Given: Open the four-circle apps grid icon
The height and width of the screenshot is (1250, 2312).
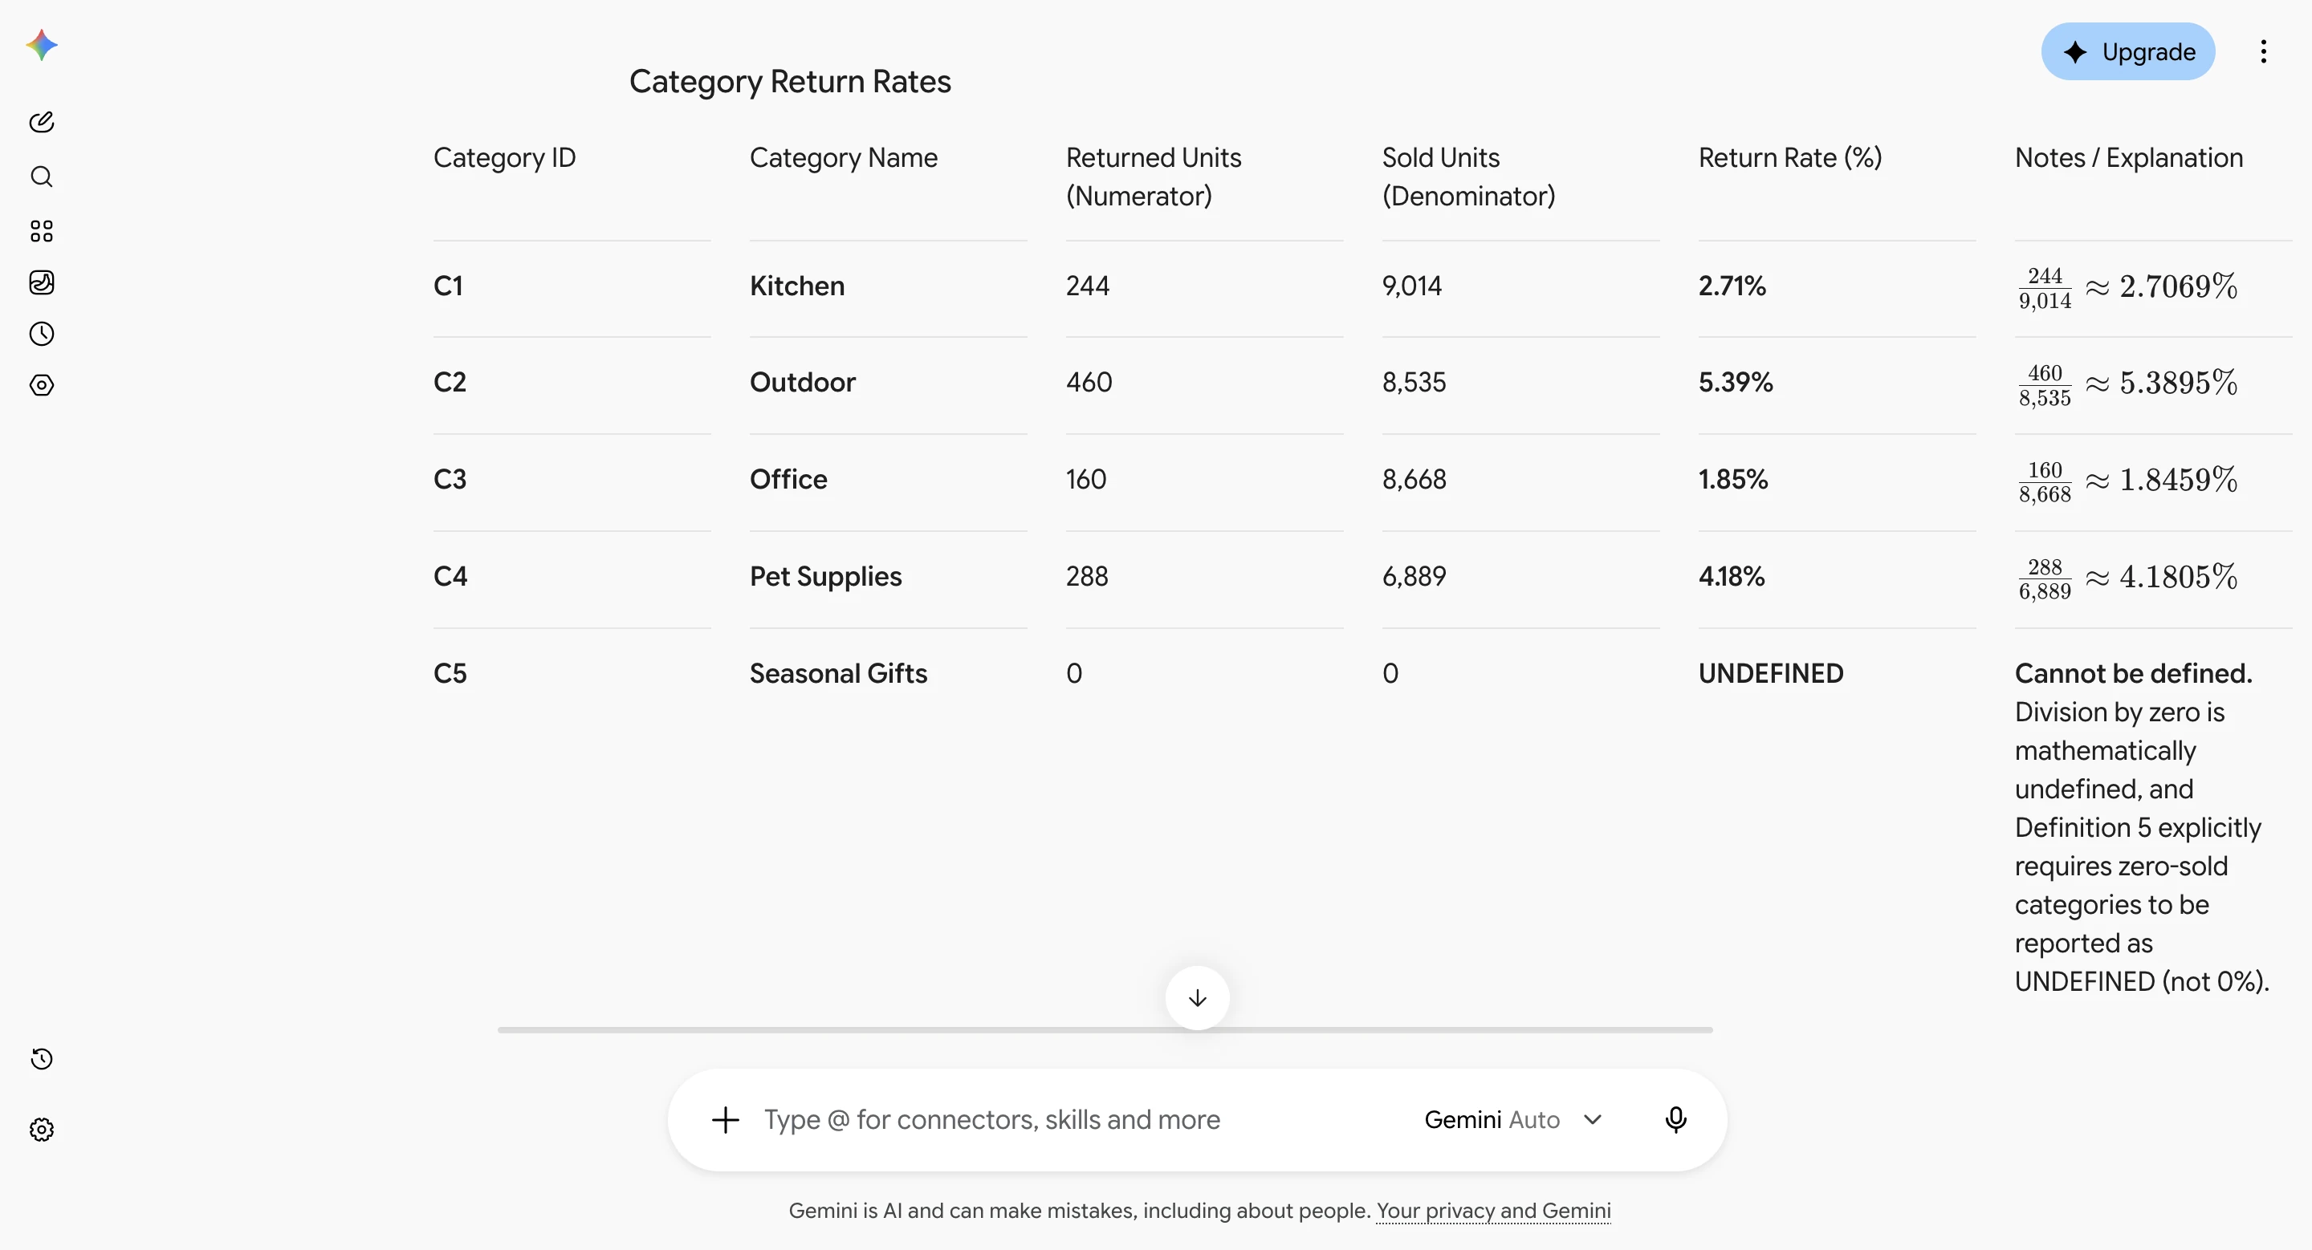Looking at the screenshot, I should pyautogui.click(x=41, y=231).
